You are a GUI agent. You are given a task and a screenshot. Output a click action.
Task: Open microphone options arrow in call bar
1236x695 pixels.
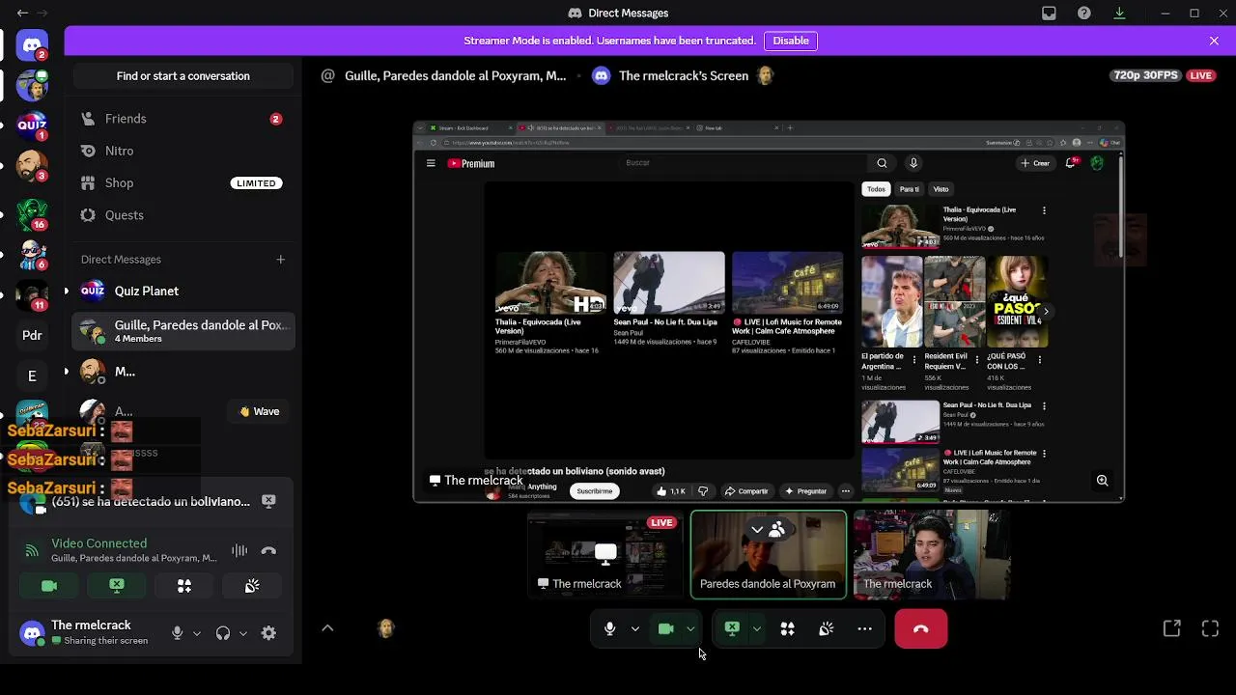(x=634, y=628)
